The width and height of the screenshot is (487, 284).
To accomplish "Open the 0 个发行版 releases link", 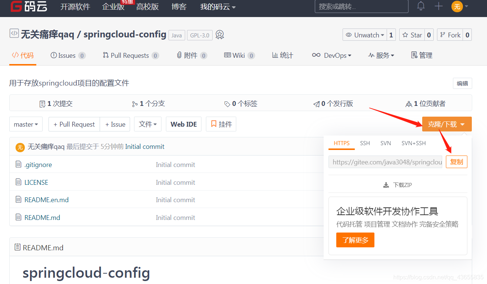I will (x=333, y=104).
